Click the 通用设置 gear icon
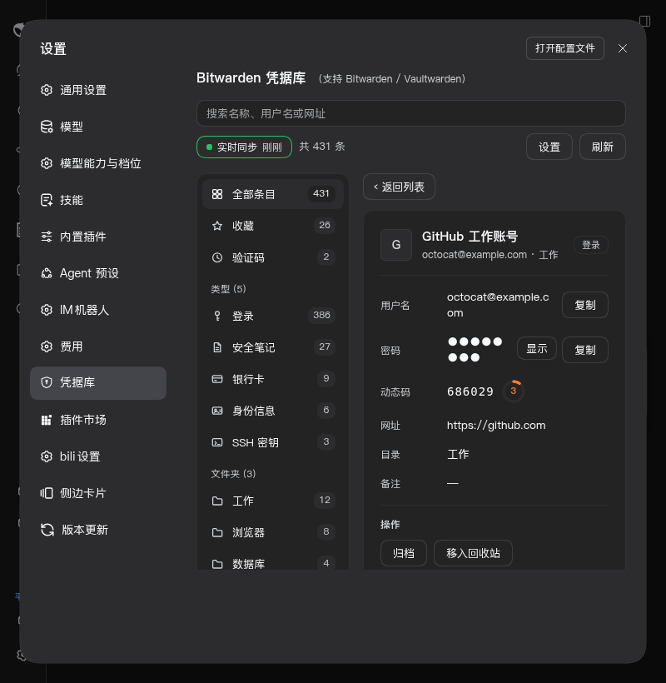This screenshot has height=683, width=666. tap(47, 90)
